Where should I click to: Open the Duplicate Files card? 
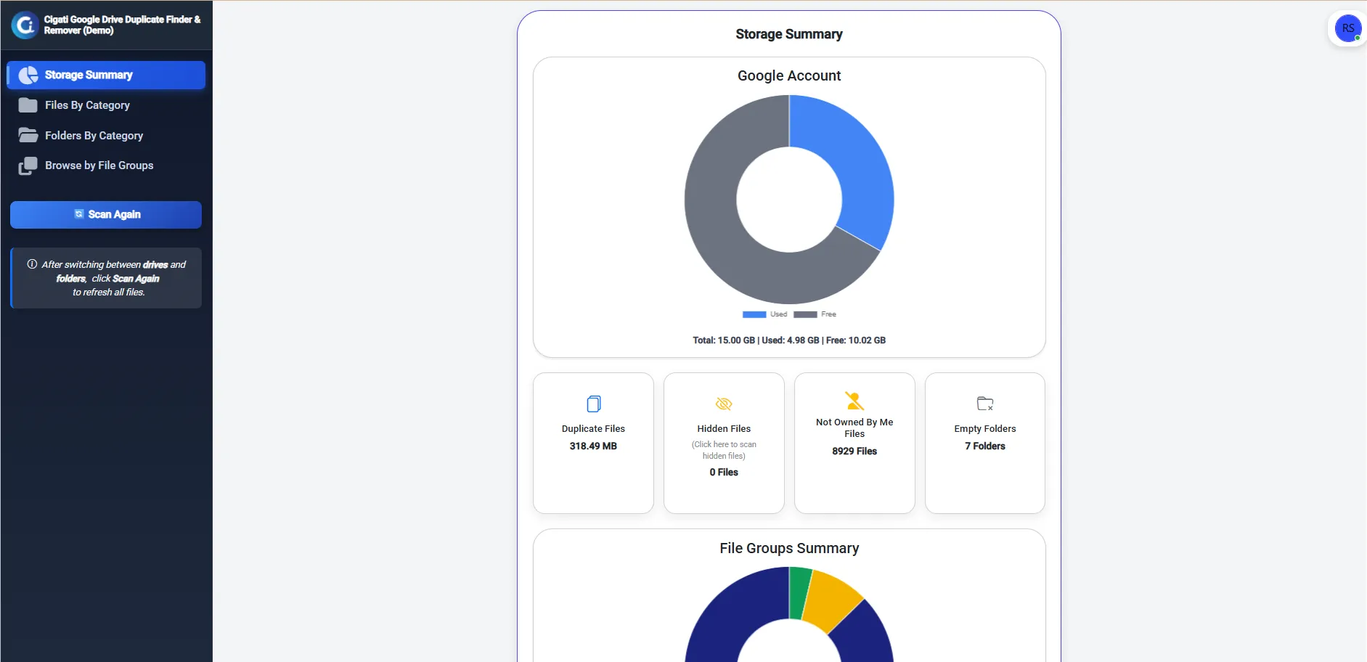(x=593, y=444)
